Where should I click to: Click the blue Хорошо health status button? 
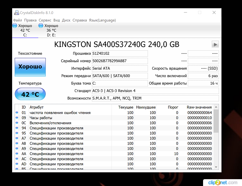(x=30, y=67)
